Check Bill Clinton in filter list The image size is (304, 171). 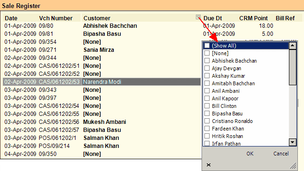pyautogui.click(x=207, y=106)
